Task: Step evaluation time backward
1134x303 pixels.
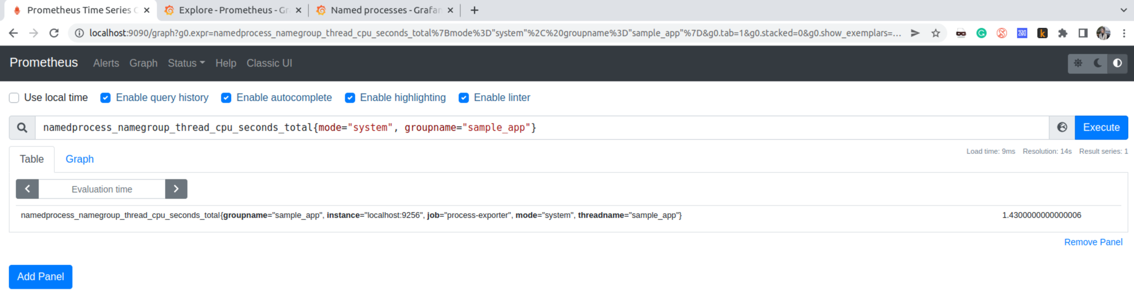Action: [x=27, y=189]
